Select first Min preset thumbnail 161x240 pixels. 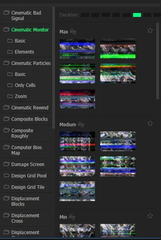[x=77, y=230]
